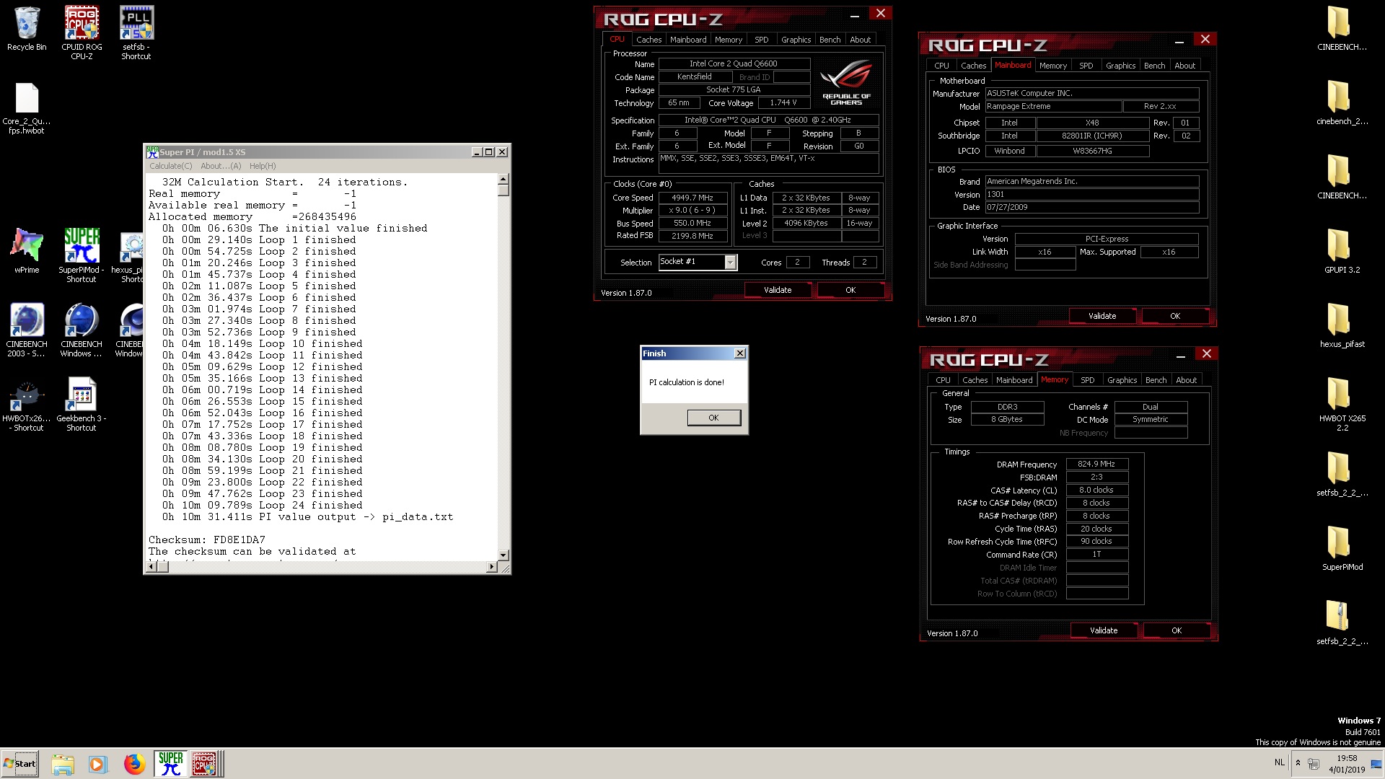1385x779 pixels.
Task: Open the GPUPI 3.2 folder
Action: (1342, 251)
